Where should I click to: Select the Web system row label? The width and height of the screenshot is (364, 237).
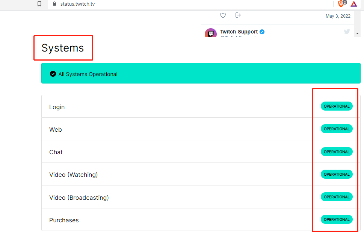[x=56, y=129]
